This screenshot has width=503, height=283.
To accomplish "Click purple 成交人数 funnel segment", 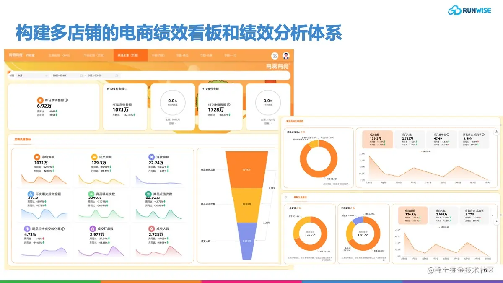I will click(246, 241).
